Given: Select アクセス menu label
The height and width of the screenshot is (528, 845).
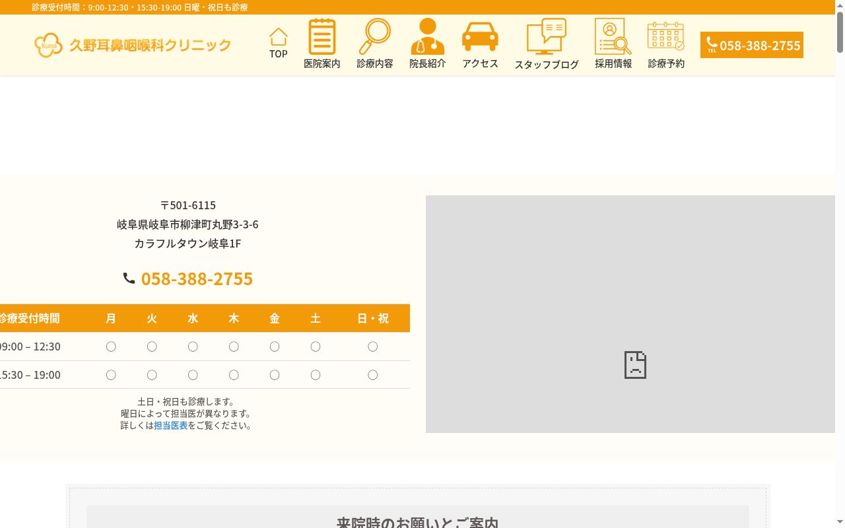Looking at the screenshot, I should (x=480, y=64).
